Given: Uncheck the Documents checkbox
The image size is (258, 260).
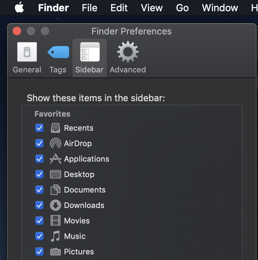Looking at the screenshot, I should pyautogui.click(x=39, y=190).
